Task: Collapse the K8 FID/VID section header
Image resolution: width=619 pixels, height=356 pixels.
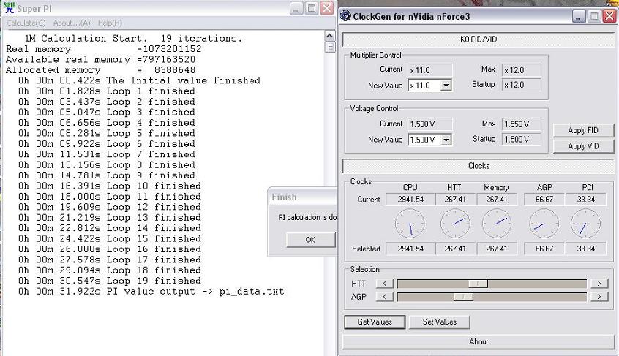Action: click(x=479, y=39)
